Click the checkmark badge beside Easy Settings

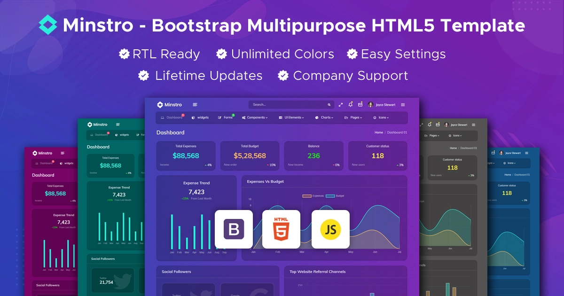pyautogui.click(x=352, y=54)
